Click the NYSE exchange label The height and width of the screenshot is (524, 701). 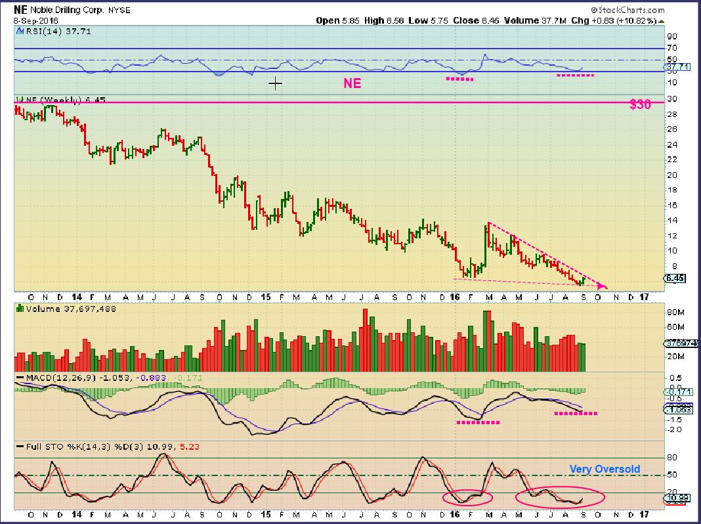tap(119, 10)
